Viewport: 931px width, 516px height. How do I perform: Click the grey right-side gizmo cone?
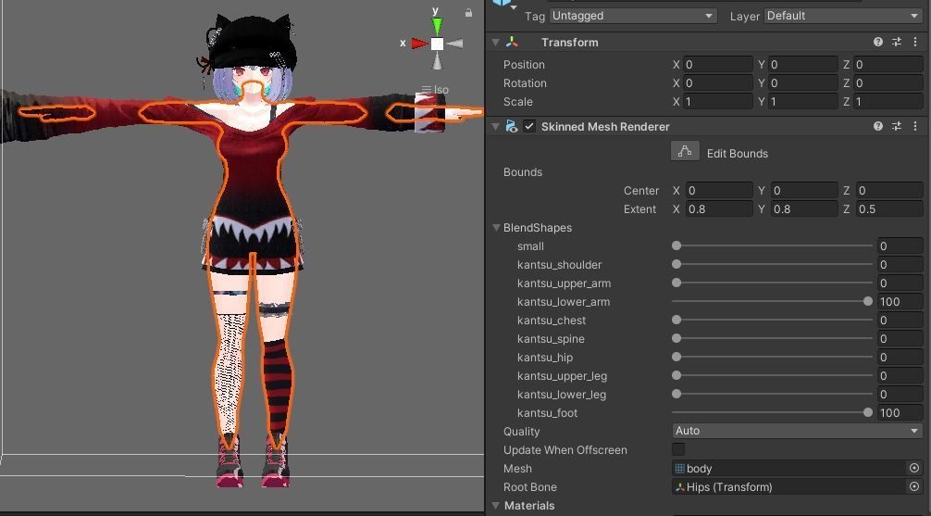click(x=454, y=44)
